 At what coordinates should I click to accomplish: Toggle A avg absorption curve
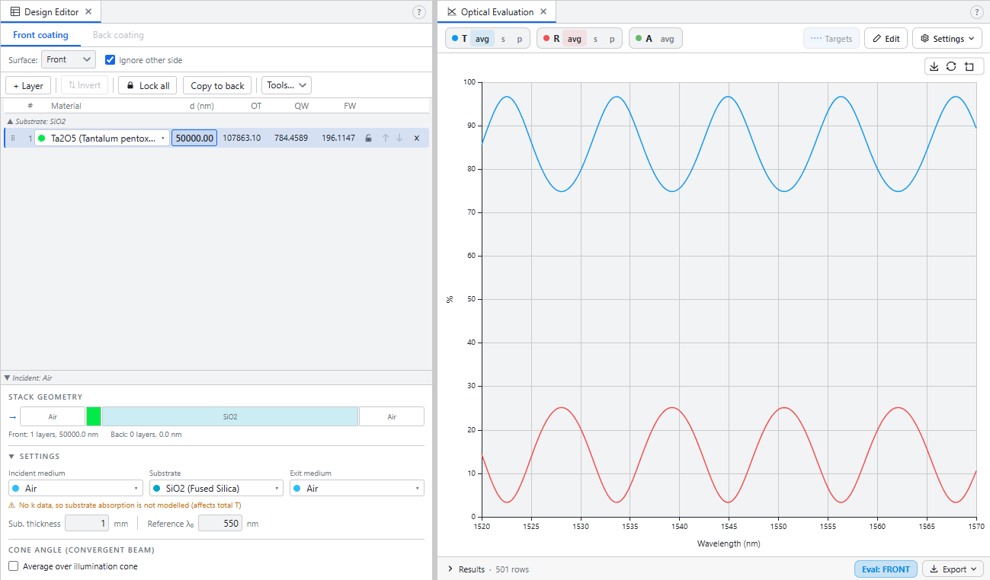tap(667, 39)
